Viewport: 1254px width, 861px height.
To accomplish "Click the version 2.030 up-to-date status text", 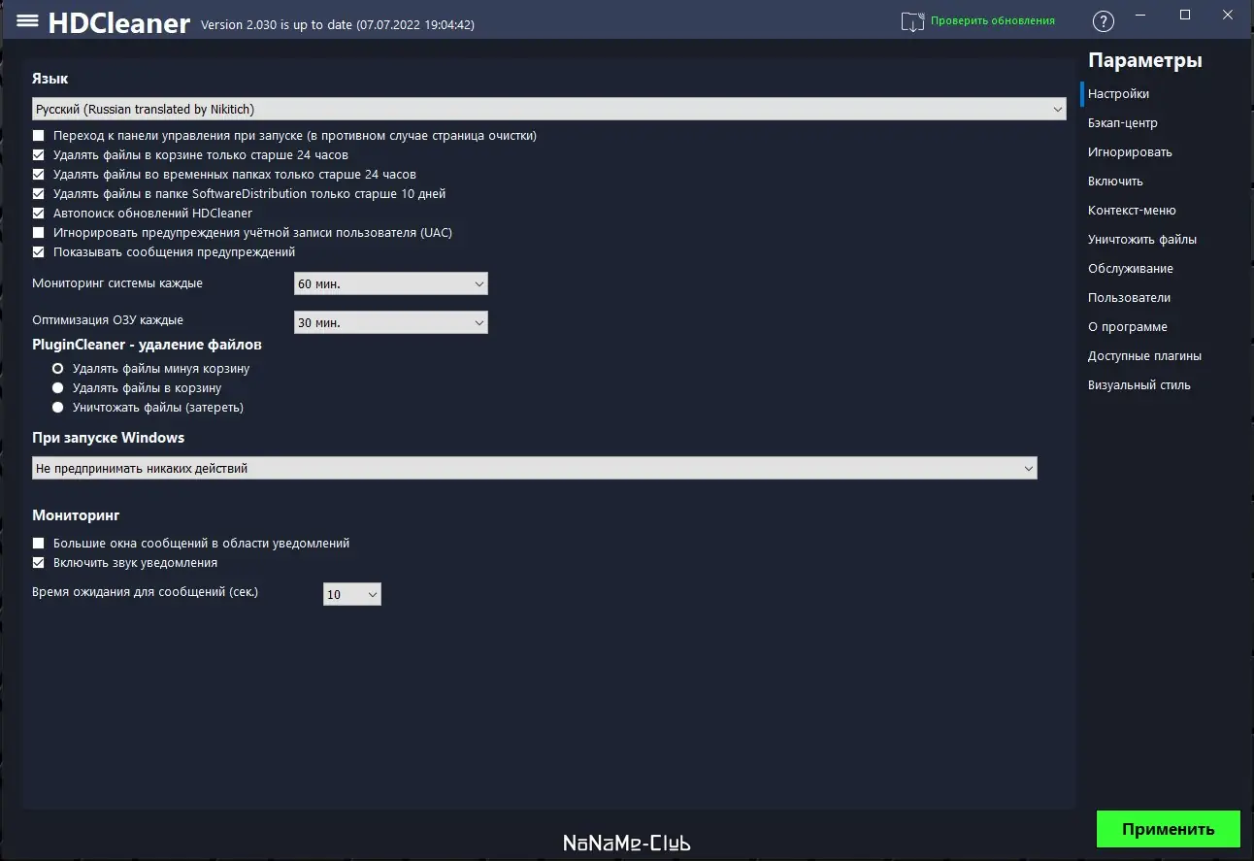I will click(338, 25).
